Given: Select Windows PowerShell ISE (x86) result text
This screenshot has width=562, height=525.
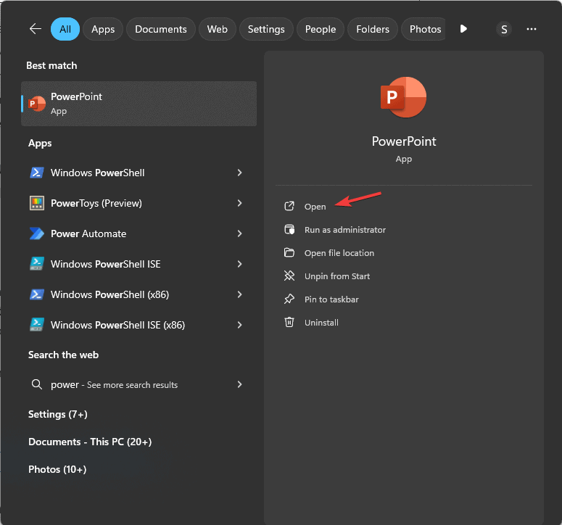Looking at the screenshot, I should [x=117, y=325].
